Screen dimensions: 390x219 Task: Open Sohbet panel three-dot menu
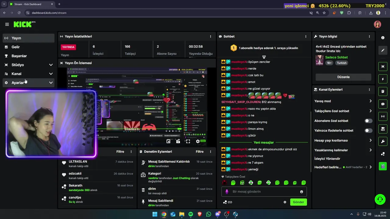click(306, 36)
